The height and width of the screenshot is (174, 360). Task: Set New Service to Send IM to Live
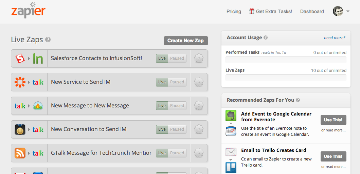coord(162,82)
